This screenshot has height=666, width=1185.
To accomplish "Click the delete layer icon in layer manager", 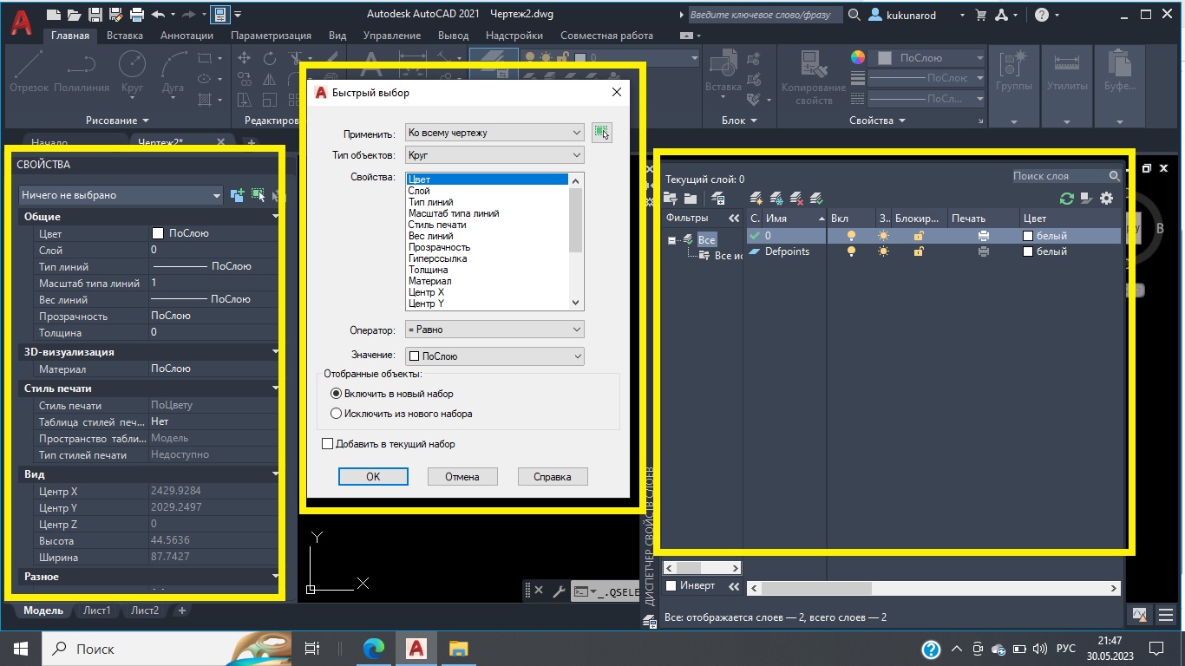I will [797, 199].
